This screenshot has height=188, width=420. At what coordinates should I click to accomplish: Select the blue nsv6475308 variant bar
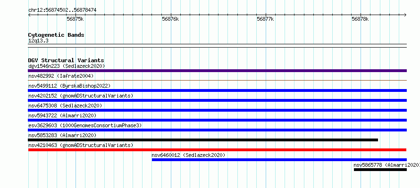(x=217, y=110)
